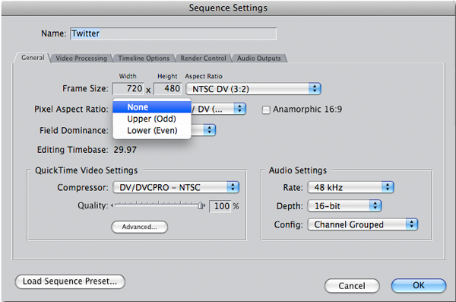Click the Advanced... button
Screen dimensions: 456x302
click(x=140, y=227)
